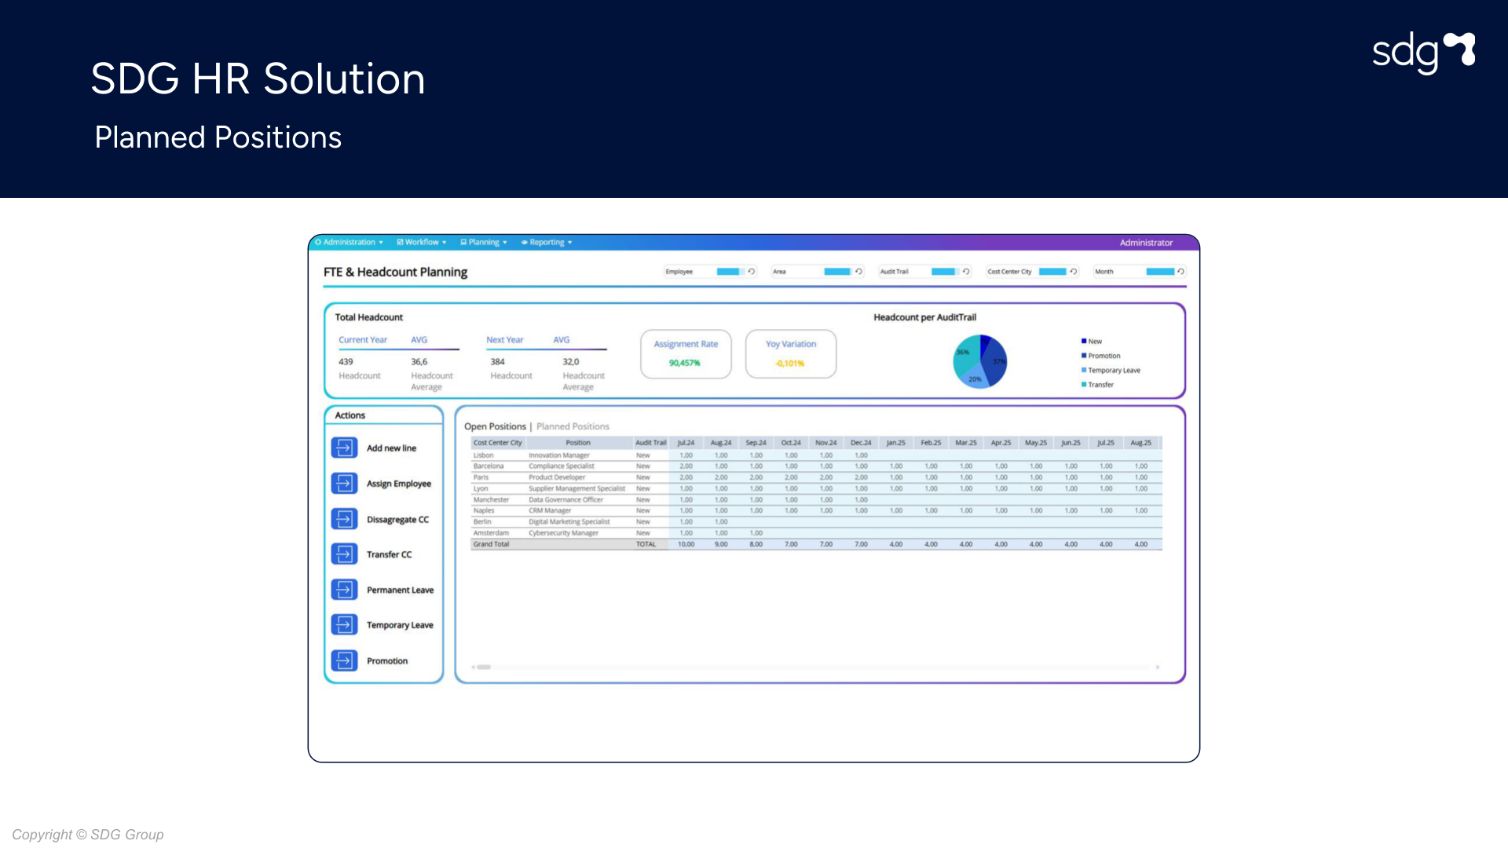The height and width of the screenshot is (848, 1508).
Task: Click the Permanent Leave action icon
Action: (344, 590)
